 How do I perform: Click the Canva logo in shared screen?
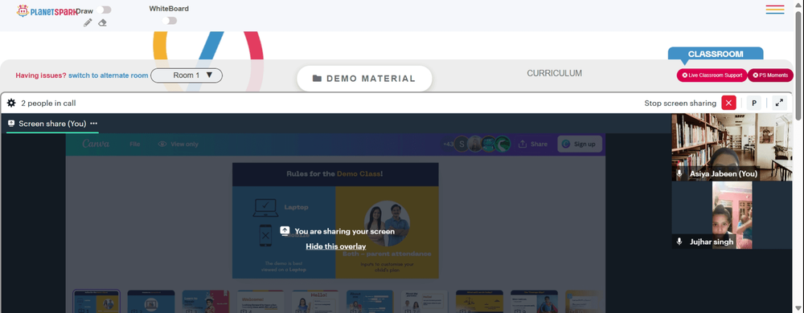pyautogui.click(x=96, y=144)
